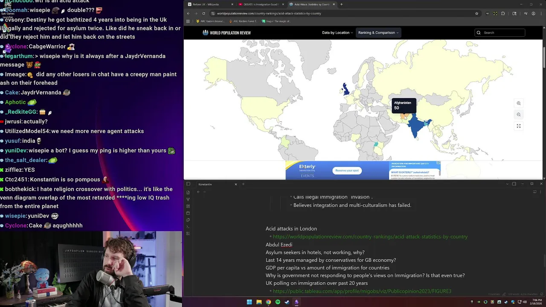The width and height of the screenshot is (546, 307).
Task: Toggle Obsidian right sidebar
Action: (514, 184)
